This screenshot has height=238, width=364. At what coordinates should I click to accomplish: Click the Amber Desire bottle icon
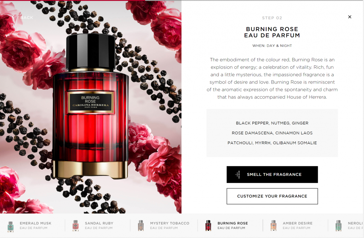273,226
